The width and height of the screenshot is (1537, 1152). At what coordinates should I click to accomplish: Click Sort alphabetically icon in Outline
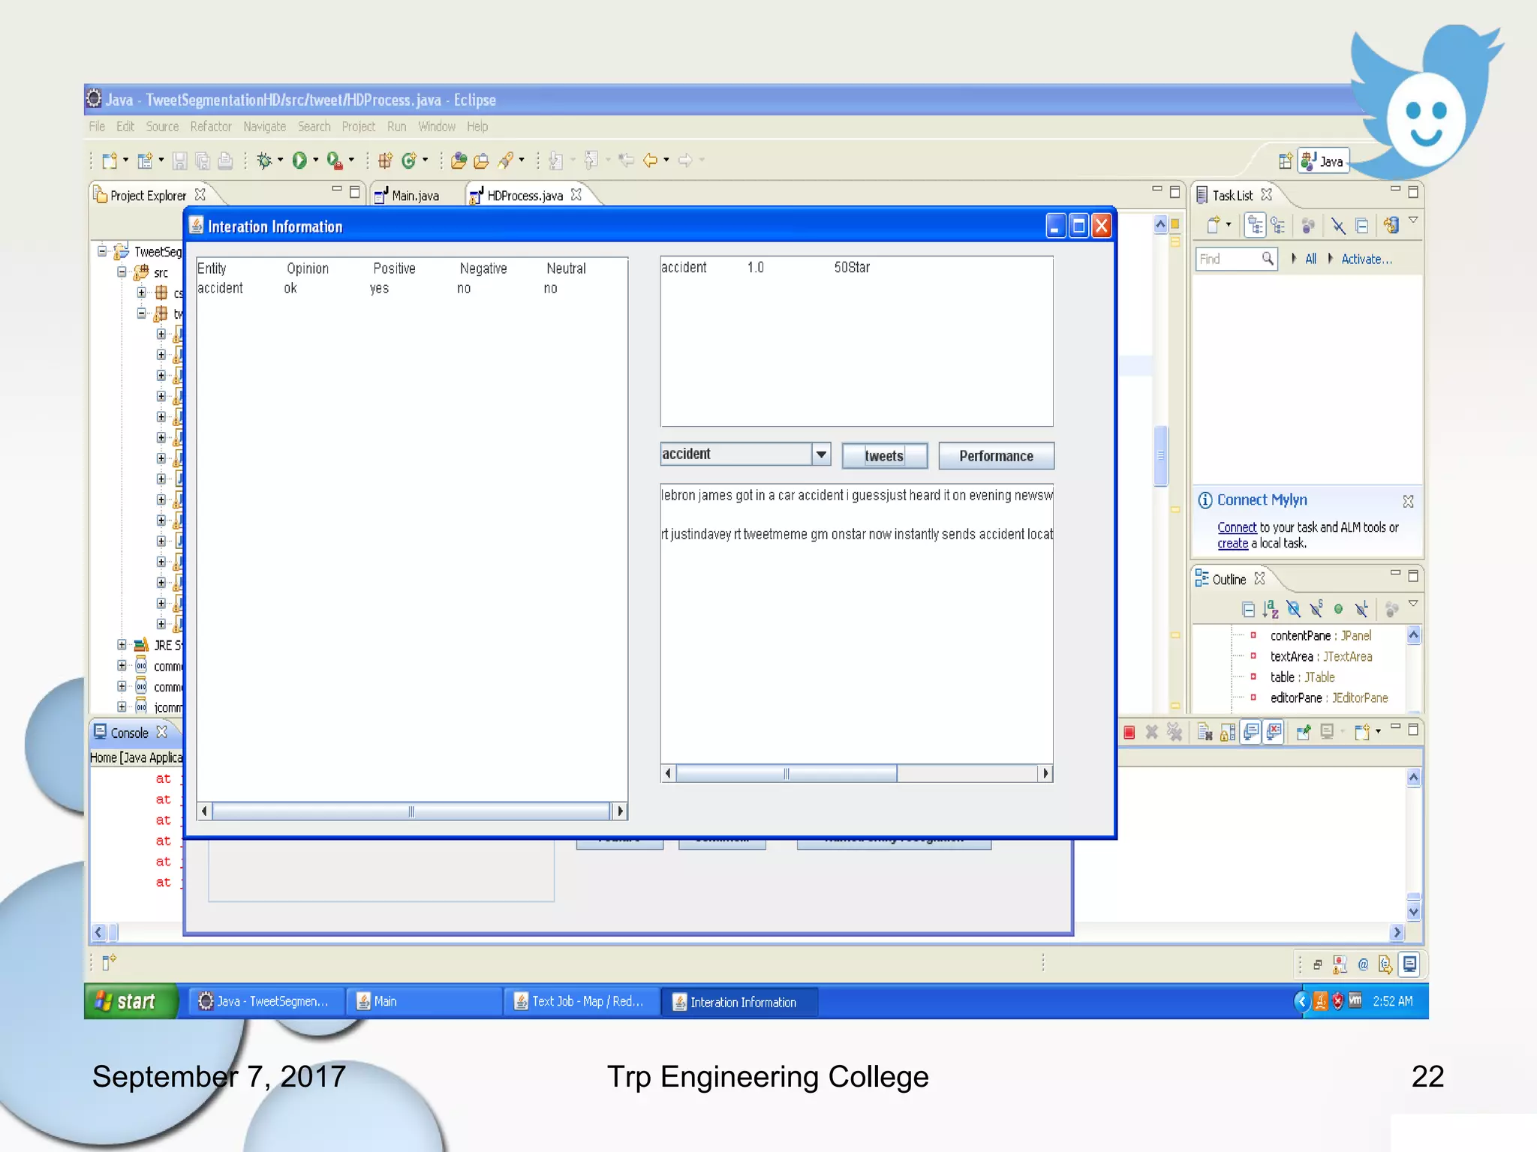pyautogui.click(x=1270, y=609)
